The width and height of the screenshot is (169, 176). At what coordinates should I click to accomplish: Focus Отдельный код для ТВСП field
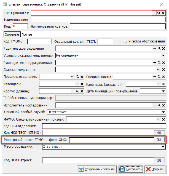(x=105, y=41)
